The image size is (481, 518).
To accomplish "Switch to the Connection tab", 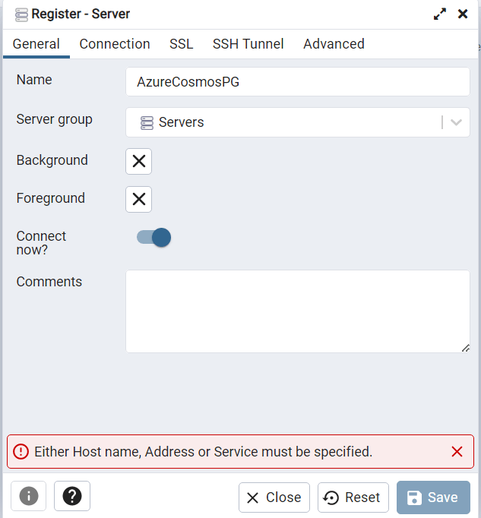I will point(115,44).
